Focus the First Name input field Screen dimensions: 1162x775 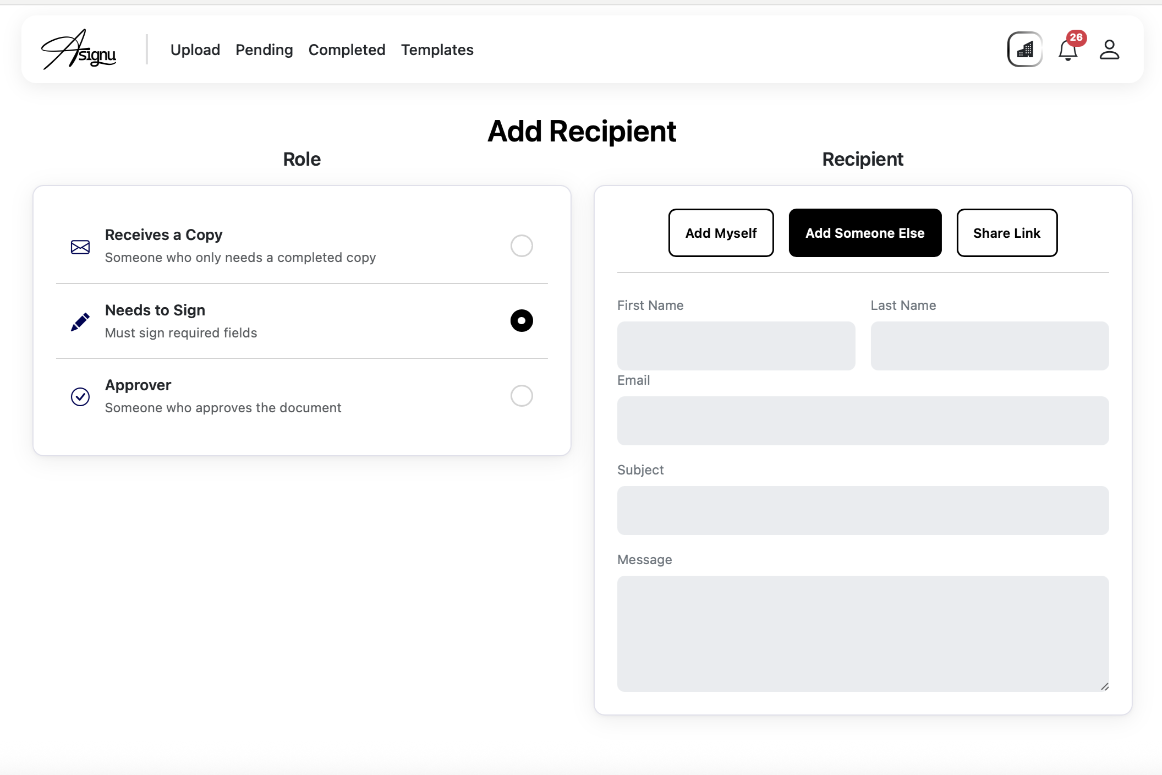[736, 346]
